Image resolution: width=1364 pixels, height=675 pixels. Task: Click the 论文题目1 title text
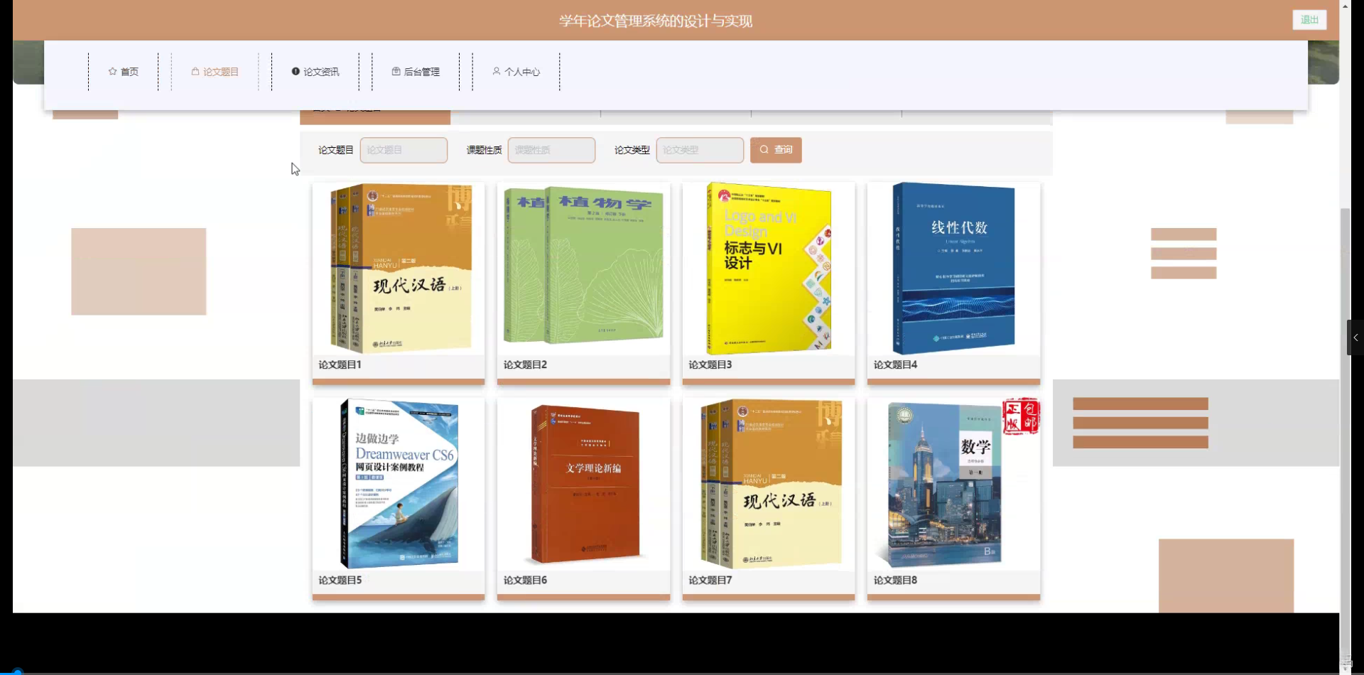pyautogui.click(x=340, y=364)
